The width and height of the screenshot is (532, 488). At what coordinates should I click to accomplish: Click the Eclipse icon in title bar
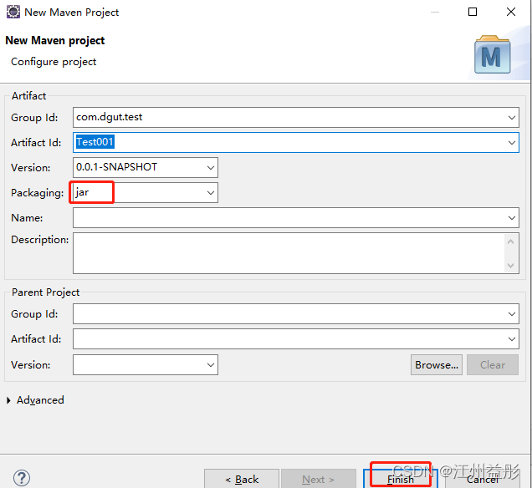click(x=13, y=12)
